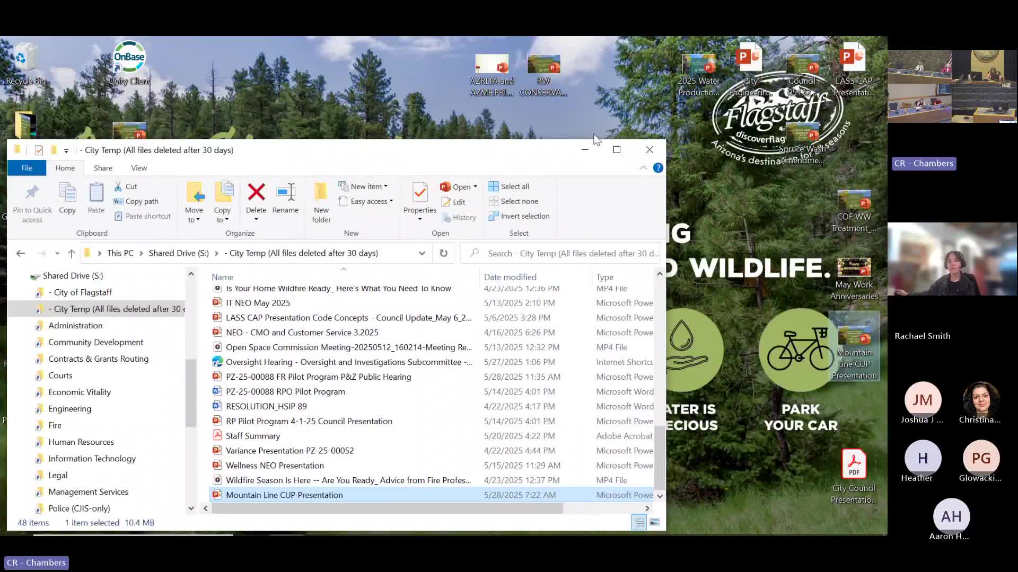Expand the address bar history chevron
The width and height of the screenshot is (1018, 572).
422,253
